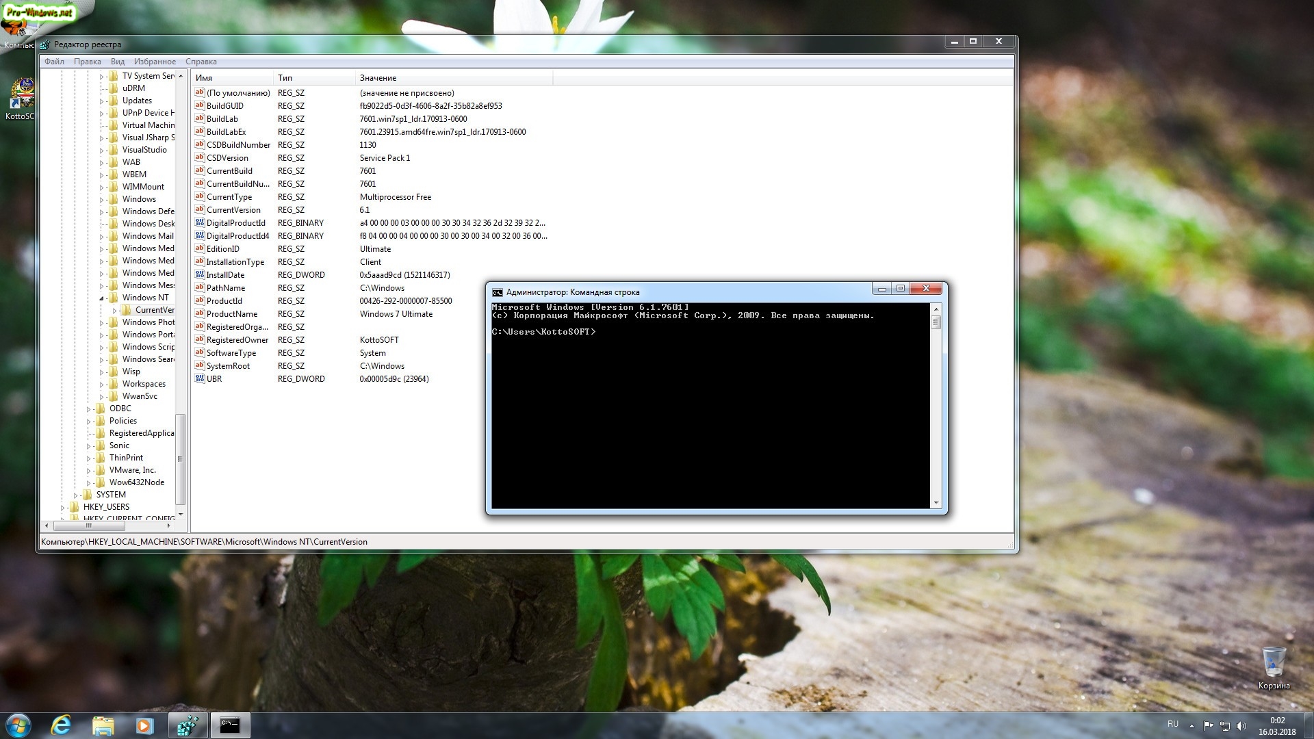Select the VMware, Inc. registry key
The image size is (1314, 739).
coord(132,470)
